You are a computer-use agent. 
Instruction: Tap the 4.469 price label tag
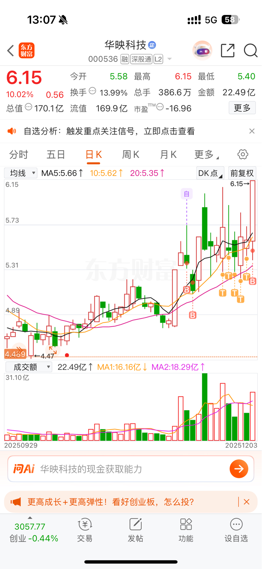pyautogui.click(x=15, y=354)
